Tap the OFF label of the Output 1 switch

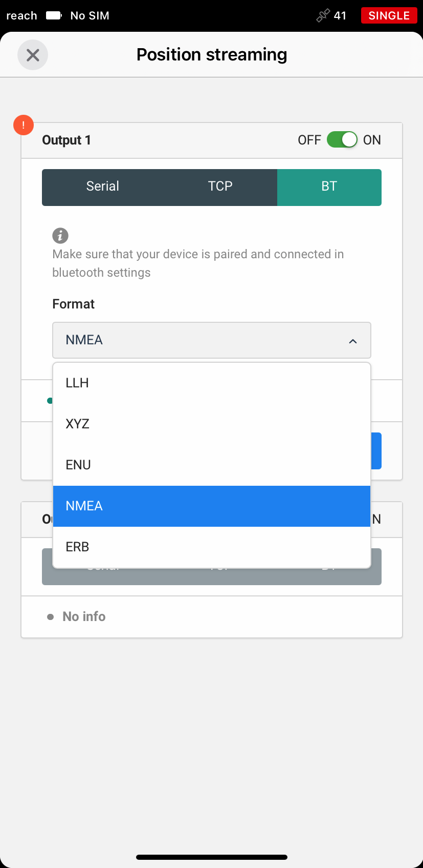309,140
